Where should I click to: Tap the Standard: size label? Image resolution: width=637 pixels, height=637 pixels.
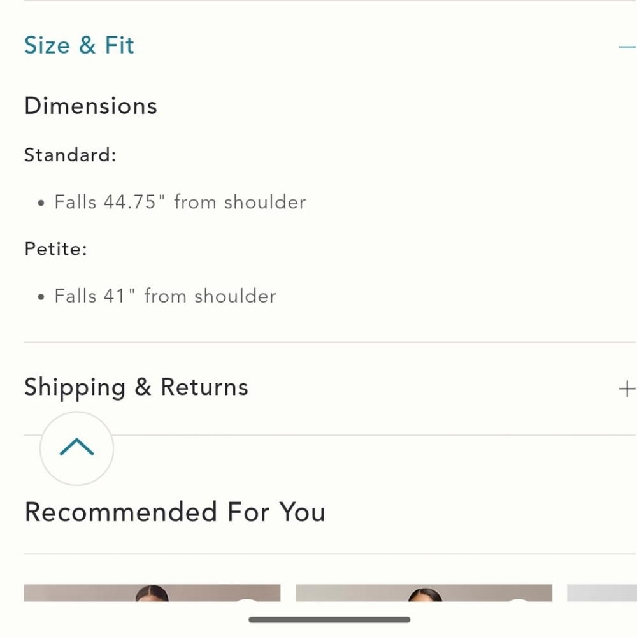(70, 155)
